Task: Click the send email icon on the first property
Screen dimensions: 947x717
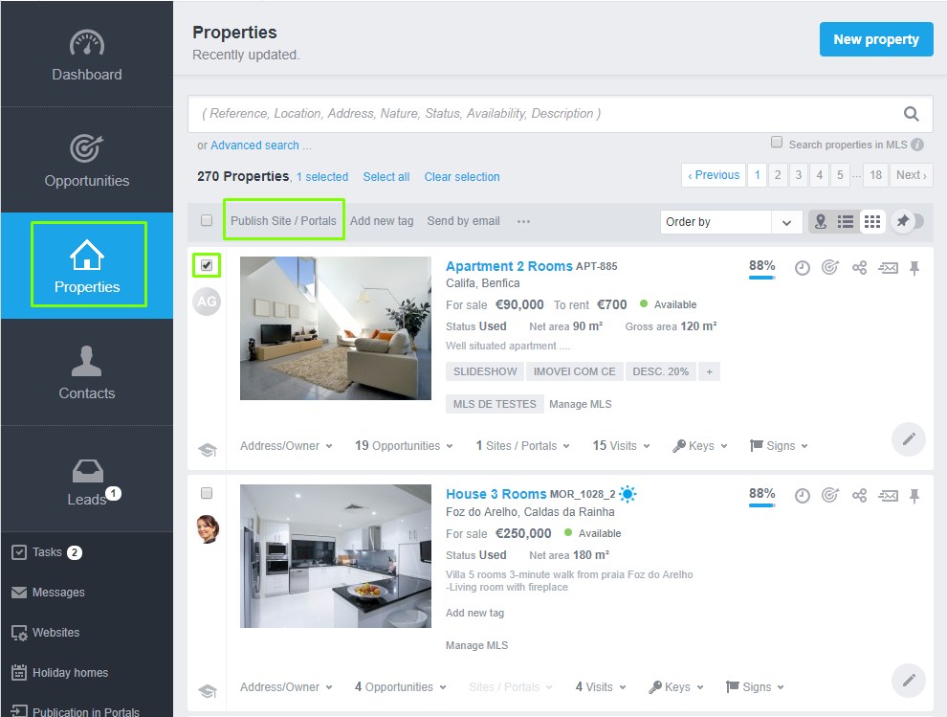Action: (888, 268)
